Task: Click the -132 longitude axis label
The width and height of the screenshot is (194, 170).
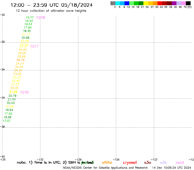Action: (40, 160)
